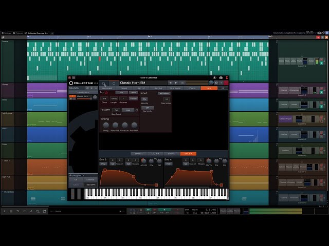The image size is (329, 246).
Task: Toggle the Key Limits Off button
Action: point(148,108)
